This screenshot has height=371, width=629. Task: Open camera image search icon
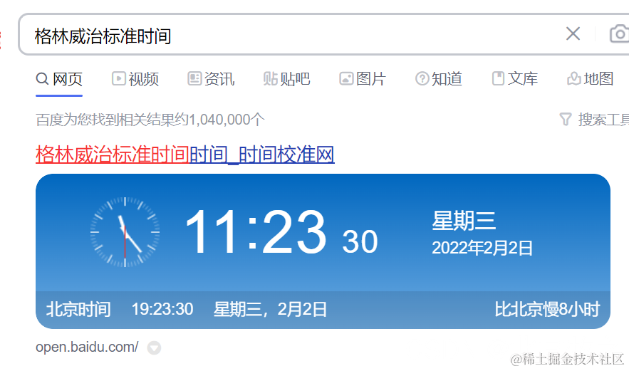pyautogui.click(x=619, y=34)
